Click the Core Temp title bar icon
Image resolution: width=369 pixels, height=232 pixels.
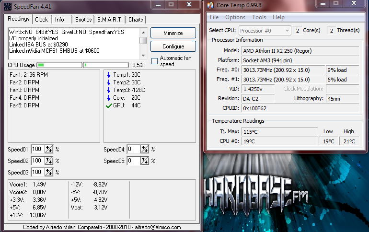[x=210, y=5]
